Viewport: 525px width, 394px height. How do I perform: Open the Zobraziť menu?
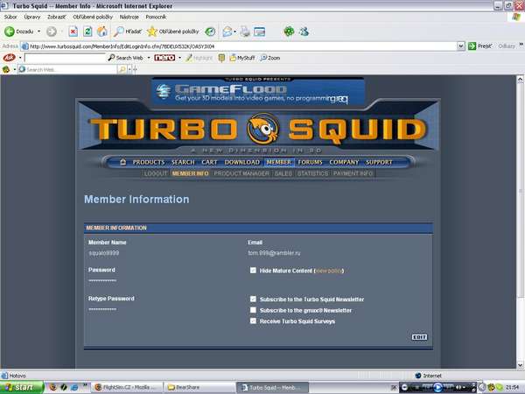57,17
